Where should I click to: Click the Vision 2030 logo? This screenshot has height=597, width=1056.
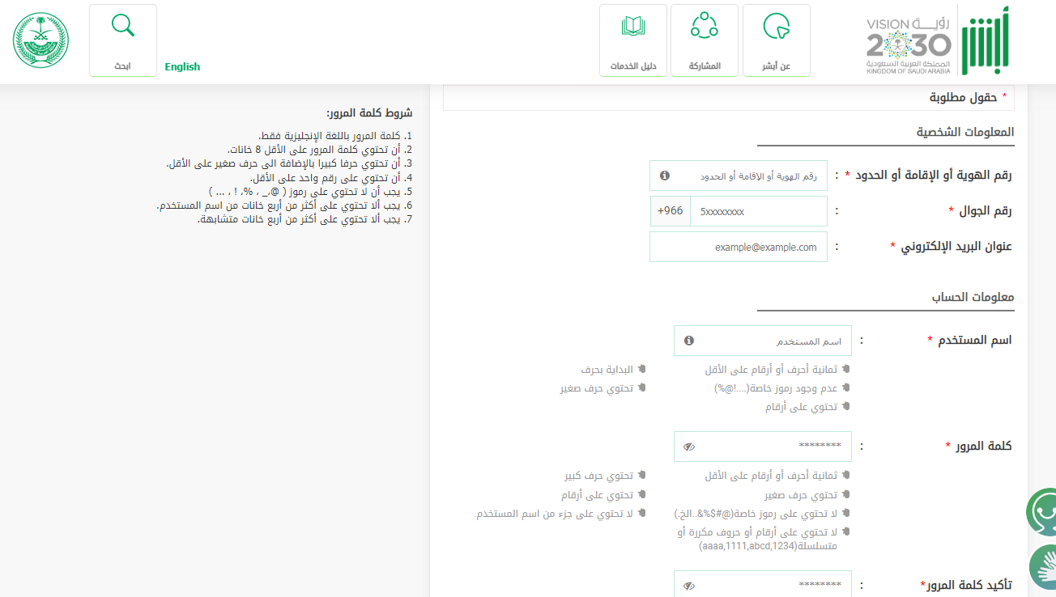click(x=908, y=46)
